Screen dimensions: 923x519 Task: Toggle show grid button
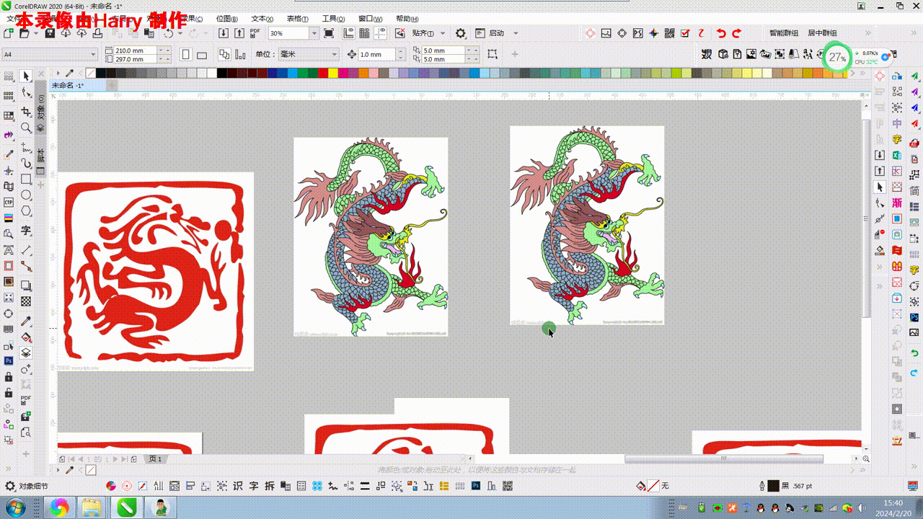point(365,33)
